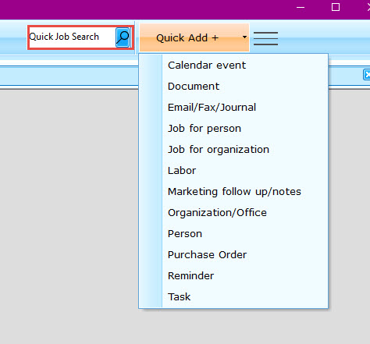The height and width of the screenshot is (344, 370).
Task: Click the magnifier search icon
Action: pyautogui.click(x=123, y=37)
